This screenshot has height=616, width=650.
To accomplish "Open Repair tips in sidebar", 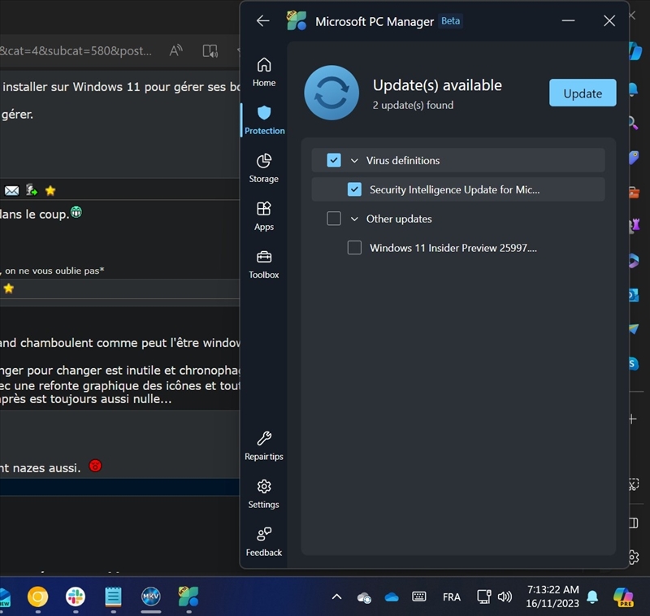I will pyautogui.click(x=263, y=445).
